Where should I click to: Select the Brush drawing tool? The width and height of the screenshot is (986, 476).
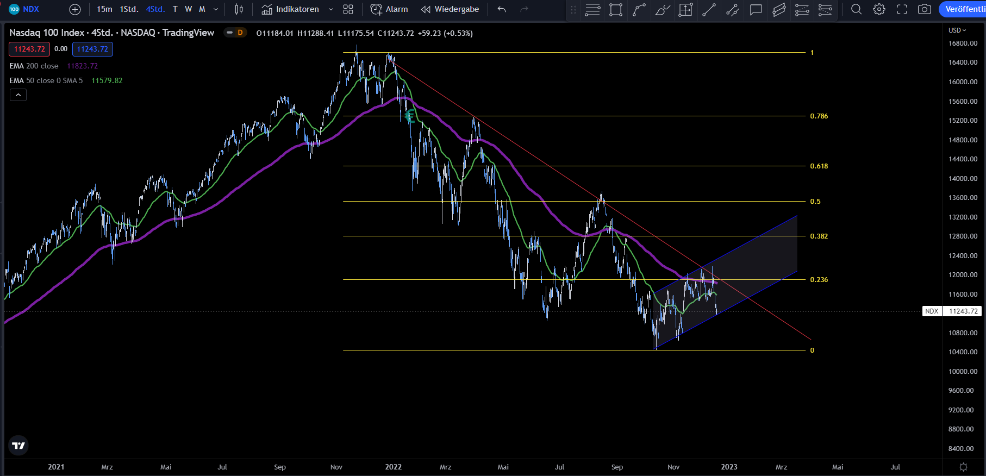pyautogui.click(x=663, y=9)
